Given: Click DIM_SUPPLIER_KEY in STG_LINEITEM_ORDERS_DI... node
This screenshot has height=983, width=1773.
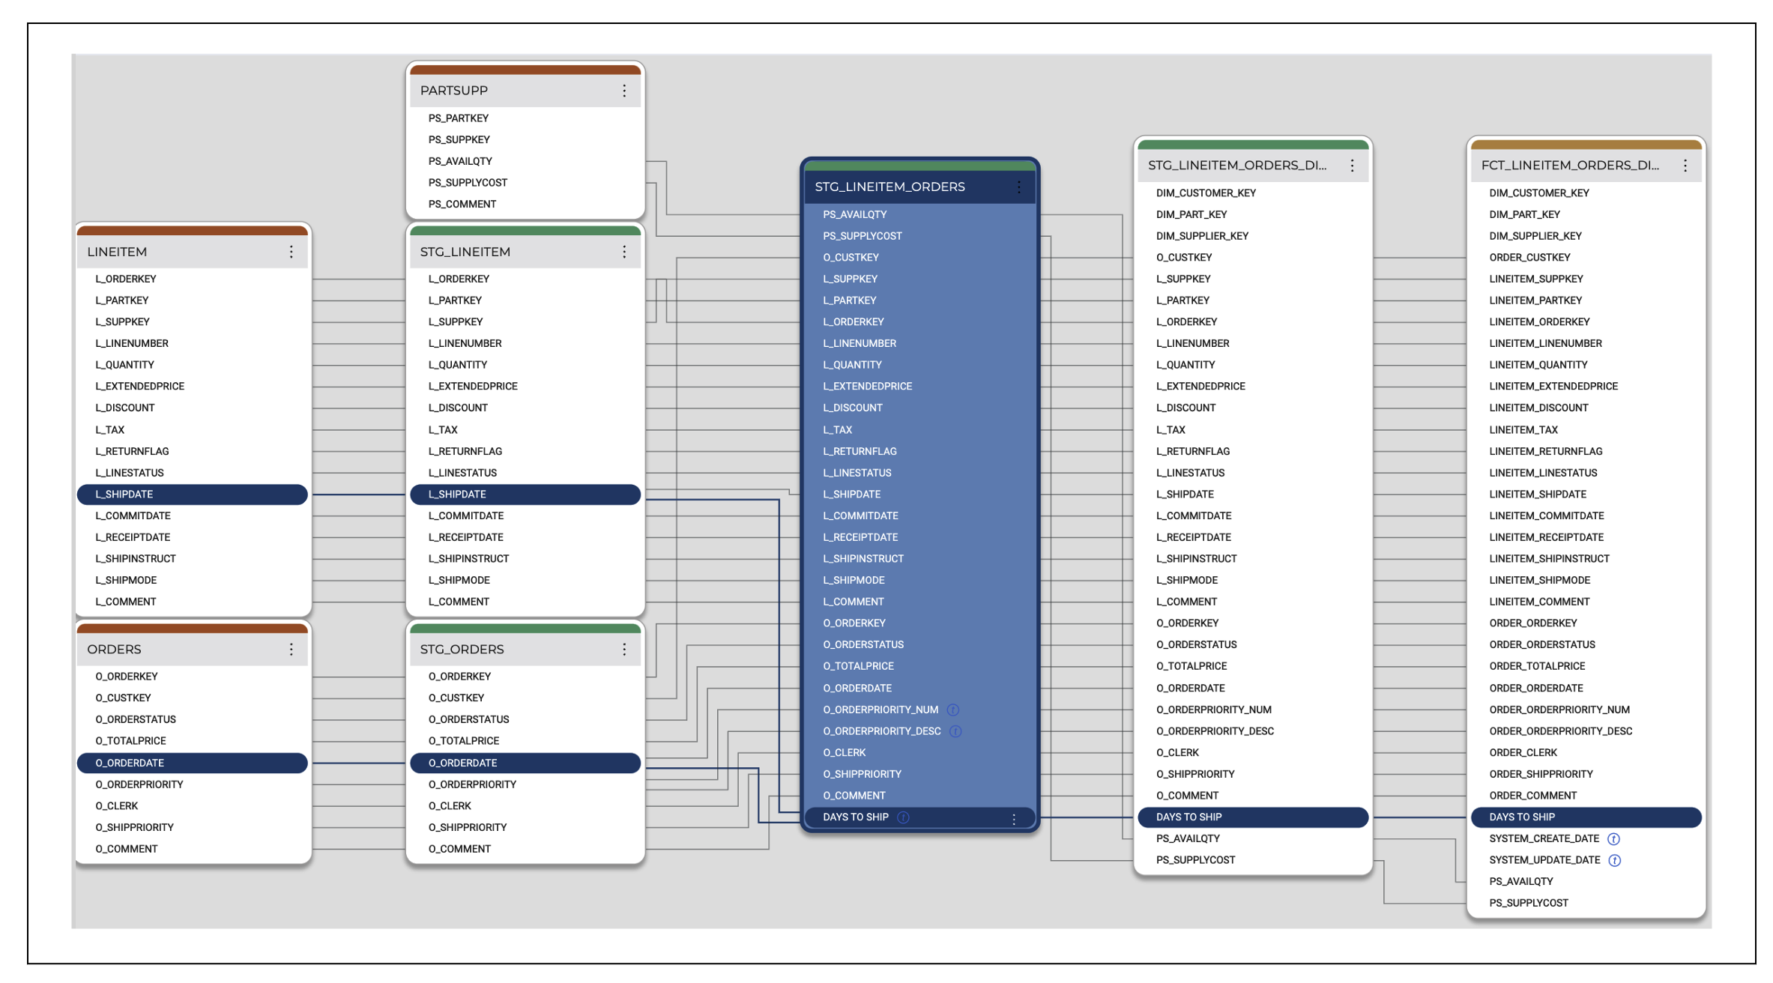Looking at the screenshot, I should click(x=1202, y=236).
